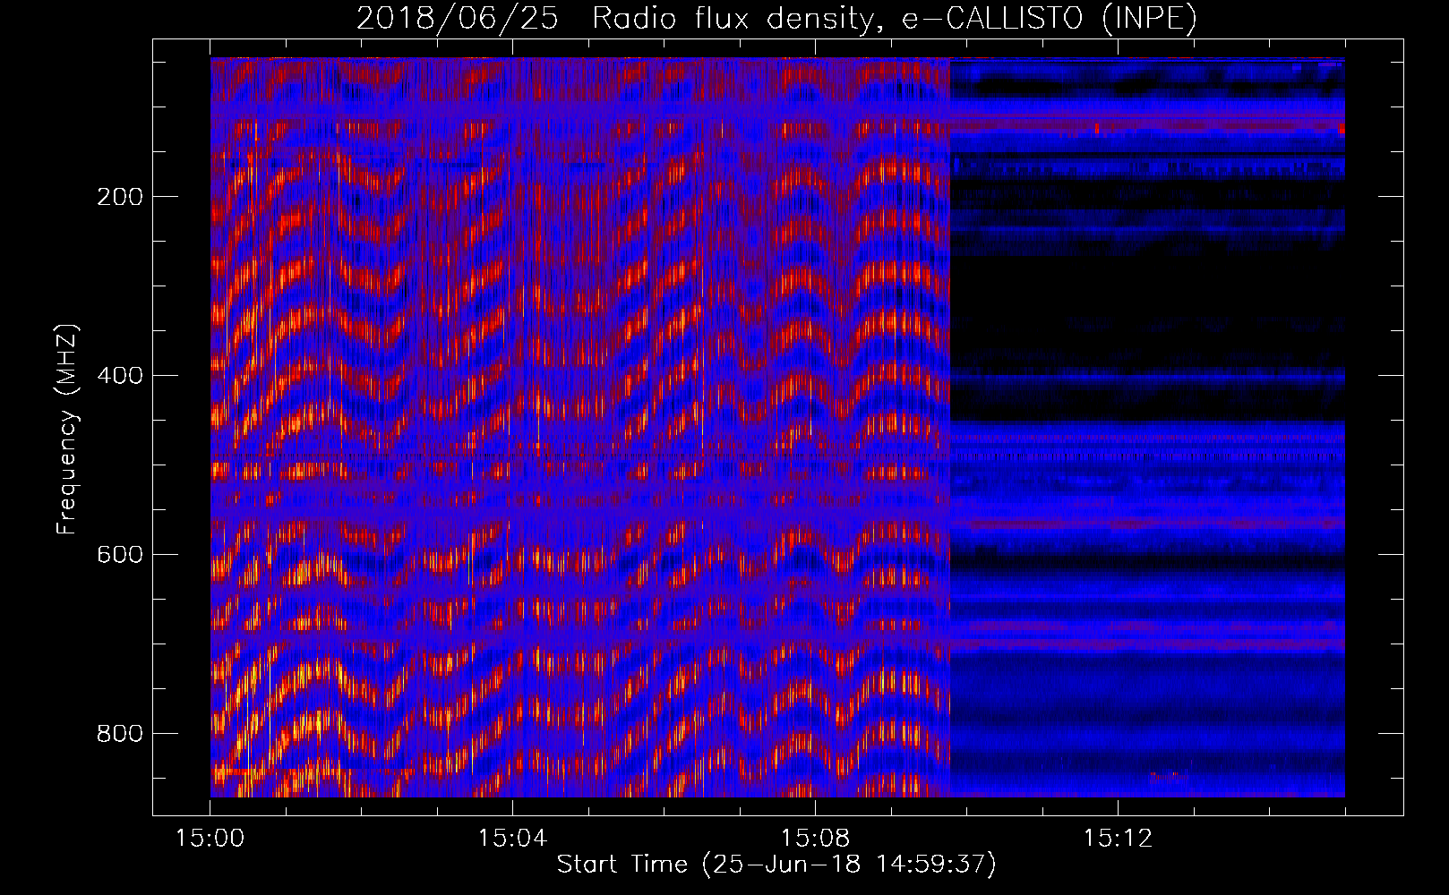Image resolution: width=1449 pixels, height=895 pixels.
Task: Click the 800 frequency tick label
Action: (119, 734)
